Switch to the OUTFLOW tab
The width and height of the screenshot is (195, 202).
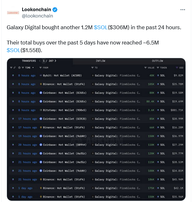tap(157, 61)
